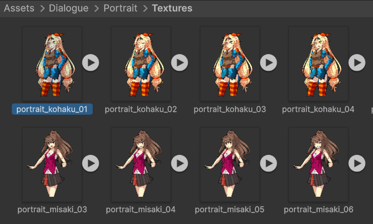The image size is (373, 224).
Task: Expand sub-assets of portrait_kohaku_02
Action: click(180, 63)
